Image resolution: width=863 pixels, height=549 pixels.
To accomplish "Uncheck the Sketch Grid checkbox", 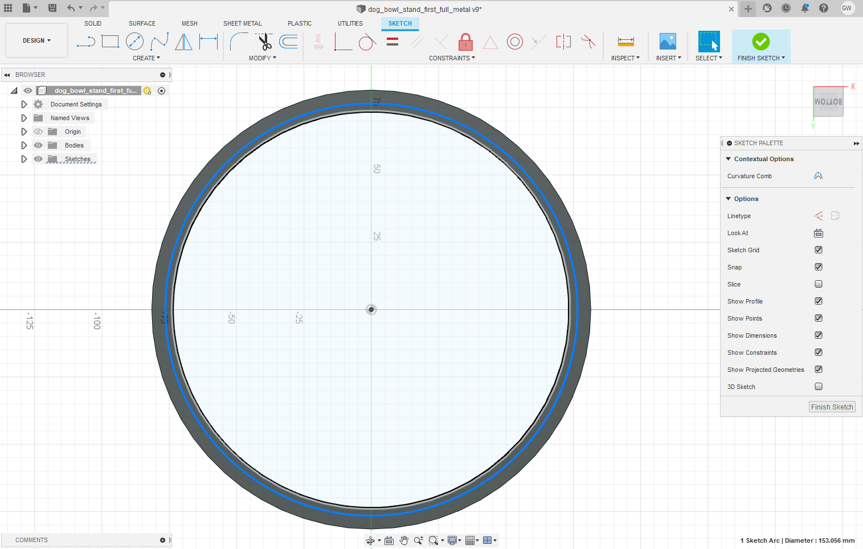I will tap(819, 250).
